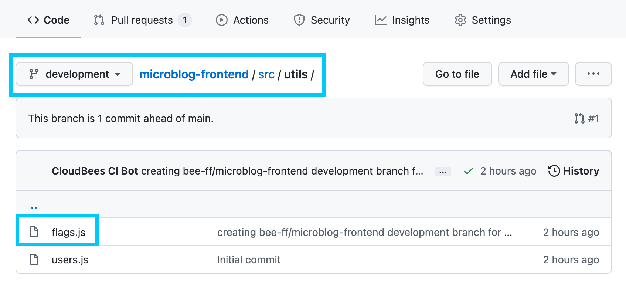Expand the development branch dropdown
Screen dimensions: 626x301
[74, 74]
